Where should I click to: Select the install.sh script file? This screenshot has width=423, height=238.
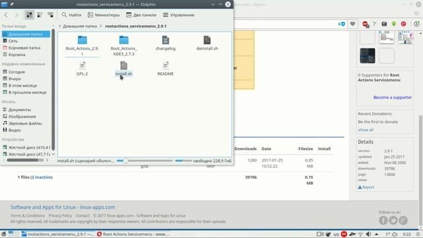(x=124, y=69)
